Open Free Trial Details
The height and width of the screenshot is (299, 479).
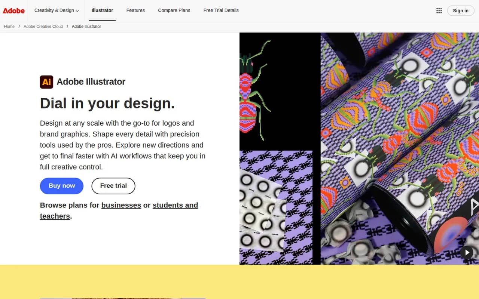pyautogui.click(x=221, y=10)
